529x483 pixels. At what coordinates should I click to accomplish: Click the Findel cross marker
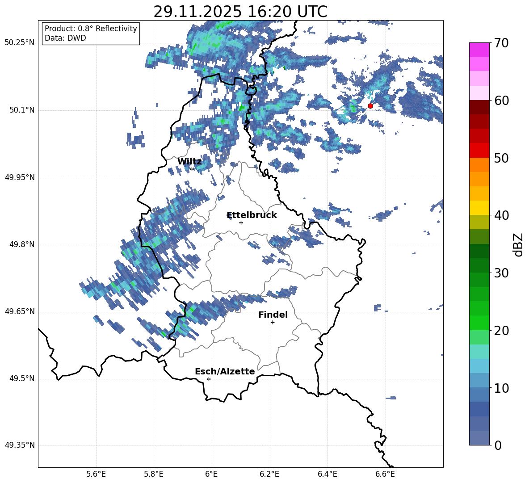pyautogui.click(x=273, y=323)
